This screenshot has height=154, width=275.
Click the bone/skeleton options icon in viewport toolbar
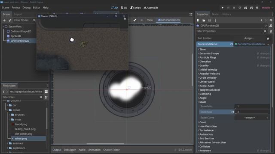[134, 20]
